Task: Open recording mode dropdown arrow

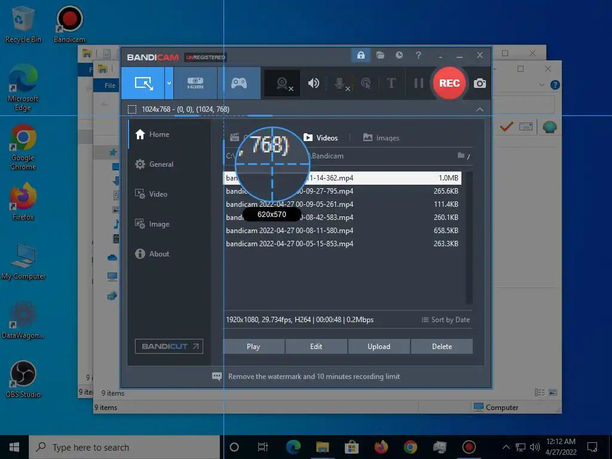Action: 169,82
